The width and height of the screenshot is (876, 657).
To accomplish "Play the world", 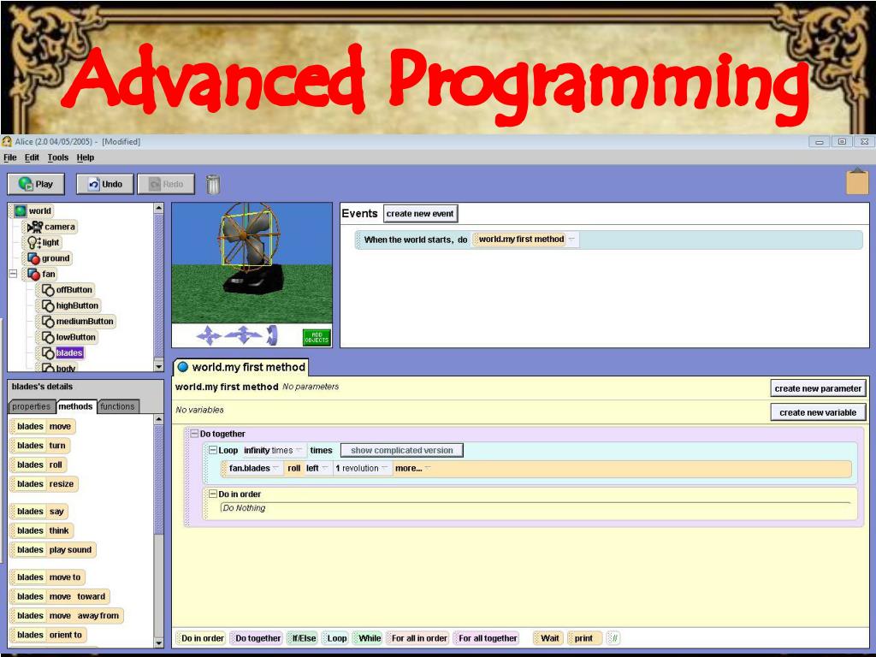I will (x=36, y=184).
